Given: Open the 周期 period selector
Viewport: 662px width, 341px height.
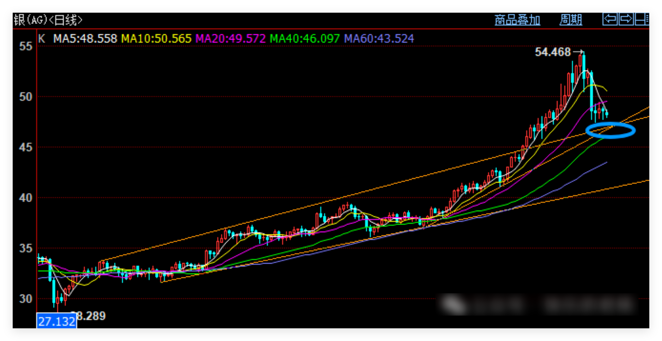Looking at the screenshot, I should point(571,20).
